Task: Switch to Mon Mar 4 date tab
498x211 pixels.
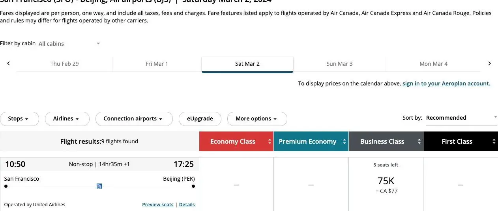Action: point(433,64)
